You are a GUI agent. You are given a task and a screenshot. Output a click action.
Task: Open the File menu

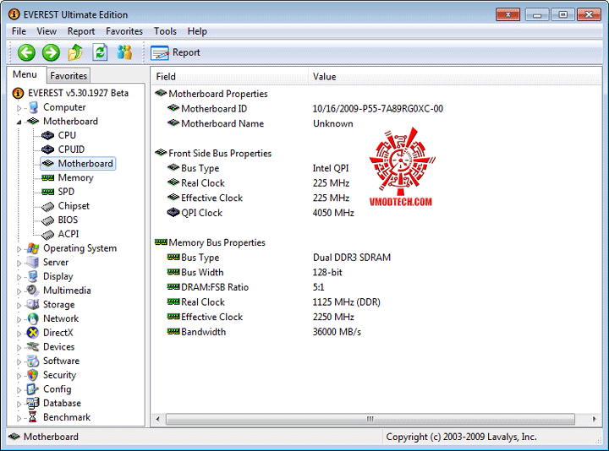coord(19,31)
